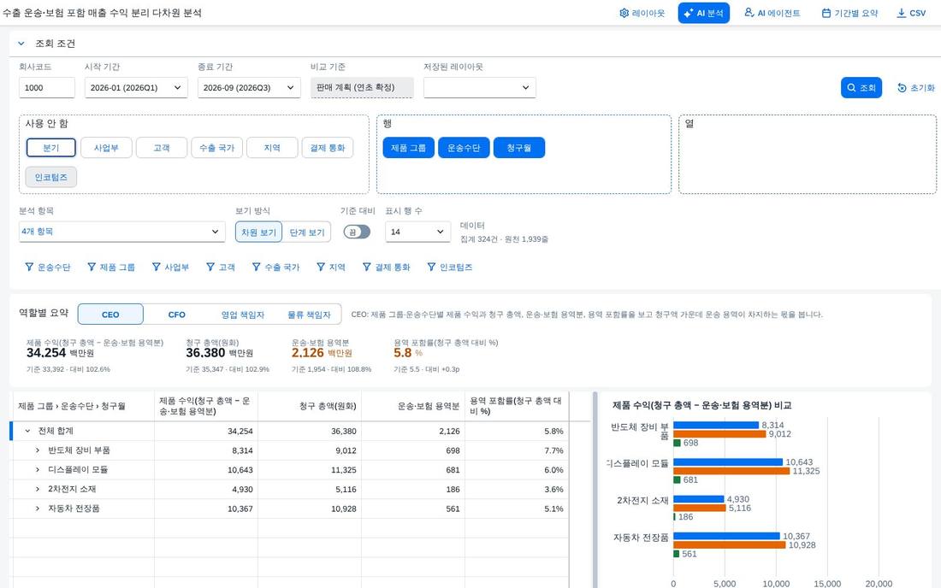
Task: Click the table cell value 10,928
Action: 344,509
